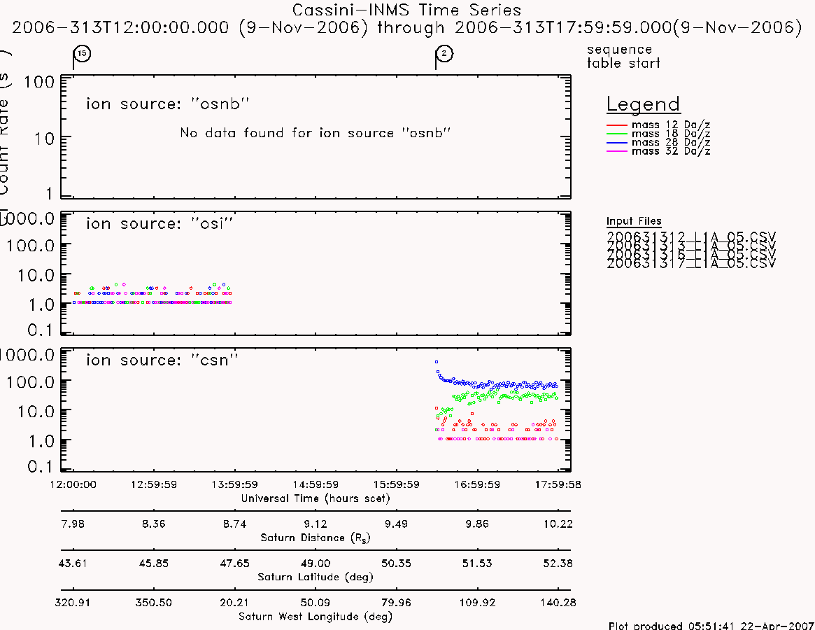Click the '10.0' y-axis tick of osi panel
The image size is (815, 630).
[36, 275]
